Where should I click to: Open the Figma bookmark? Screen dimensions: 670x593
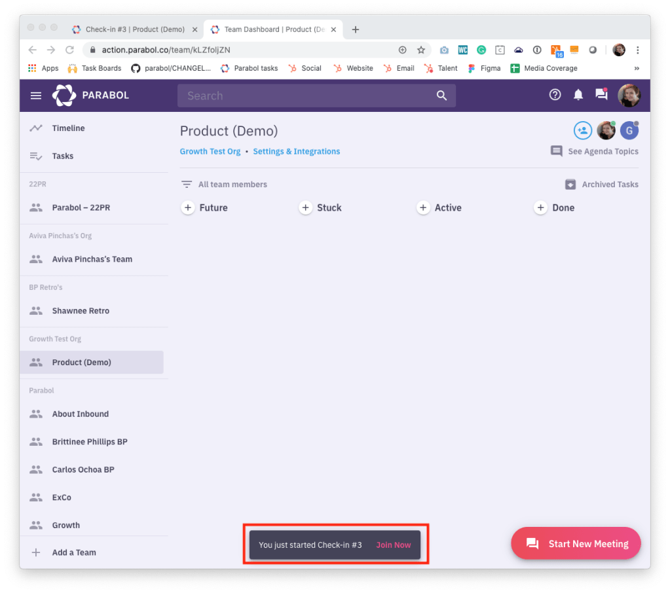(x=484, y=68)
